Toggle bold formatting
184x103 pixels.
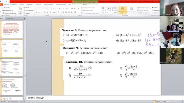36,12
